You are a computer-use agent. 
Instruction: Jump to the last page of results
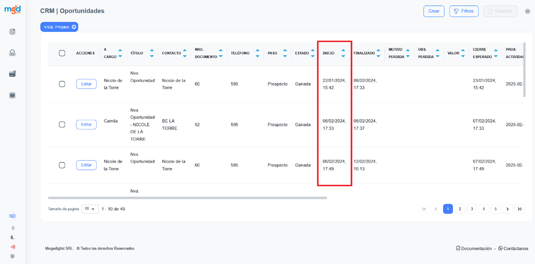point(520,209)
